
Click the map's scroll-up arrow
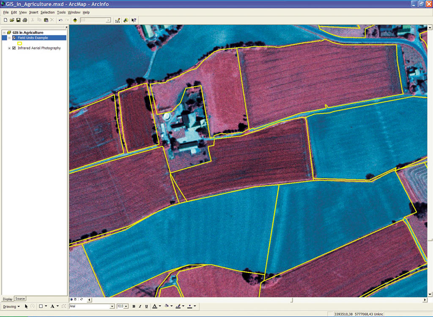[430, 27]
